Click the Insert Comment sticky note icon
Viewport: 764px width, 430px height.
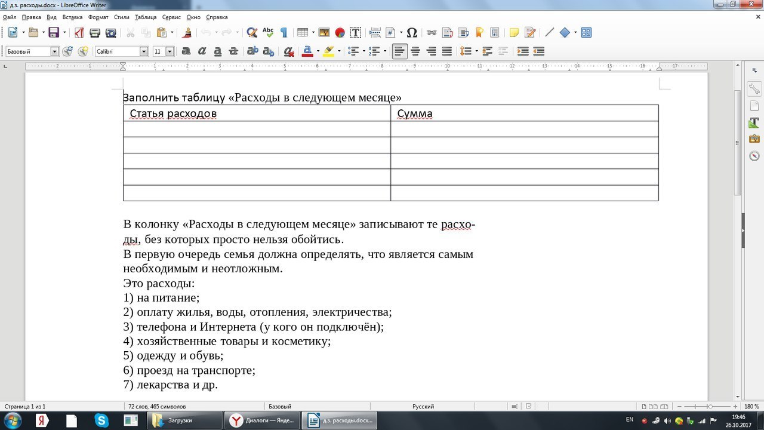(513, 33)
